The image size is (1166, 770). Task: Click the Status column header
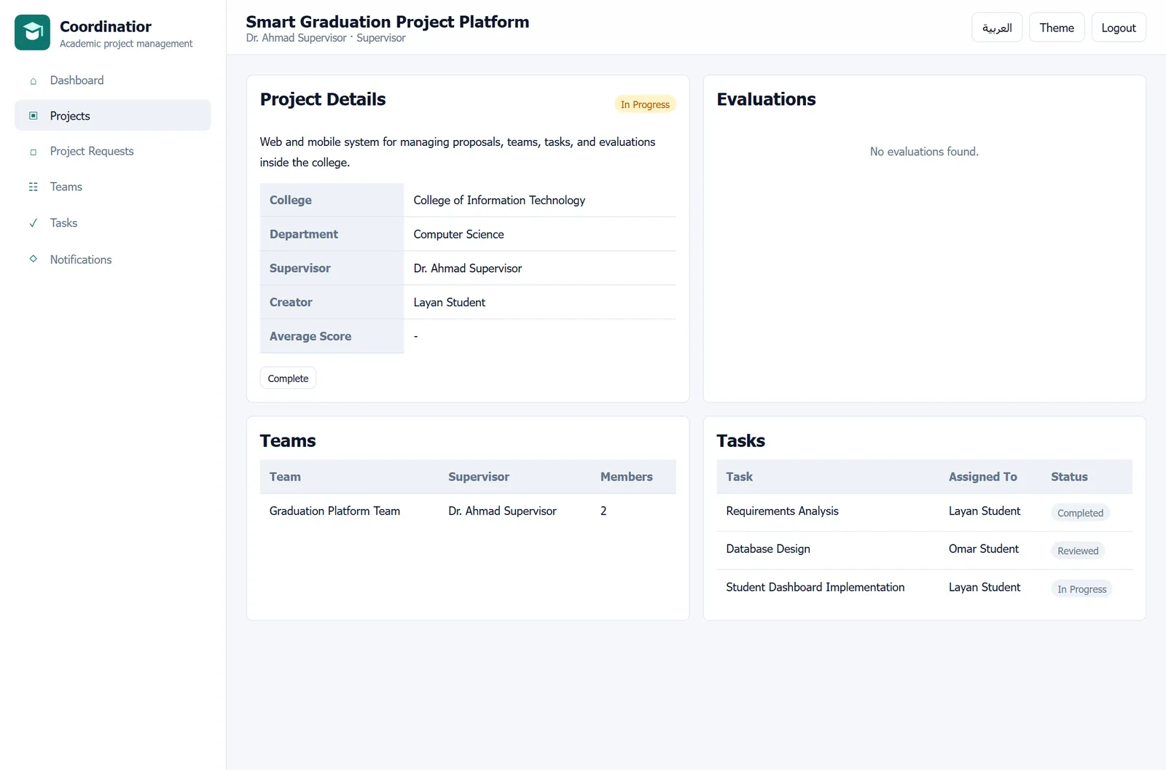pos(1069,477)
